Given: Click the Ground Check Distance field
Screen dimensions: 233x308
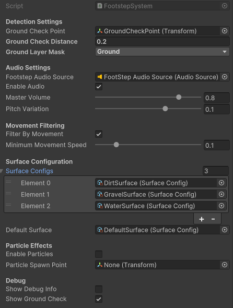Looking at the screenshot, I should pyautogui.click(x=162, y=41).
